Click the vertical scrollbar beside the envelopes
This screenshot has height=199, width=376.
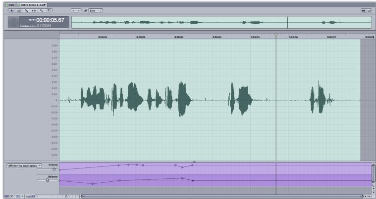pos(374,173)
